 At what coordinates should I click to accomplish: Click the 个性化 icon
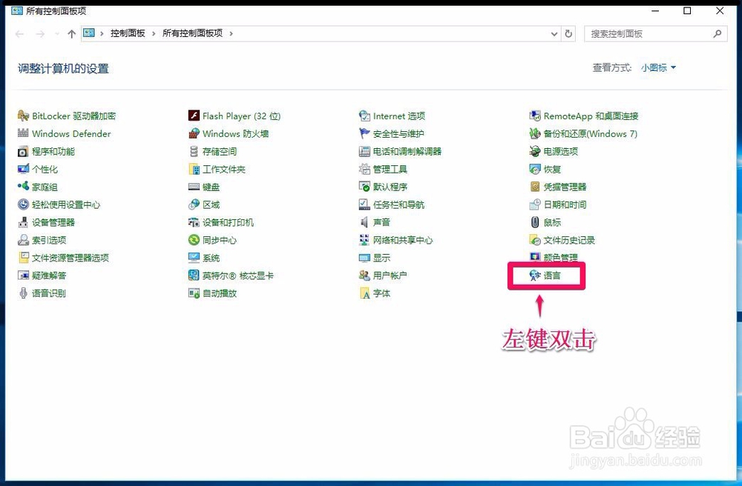23,169
